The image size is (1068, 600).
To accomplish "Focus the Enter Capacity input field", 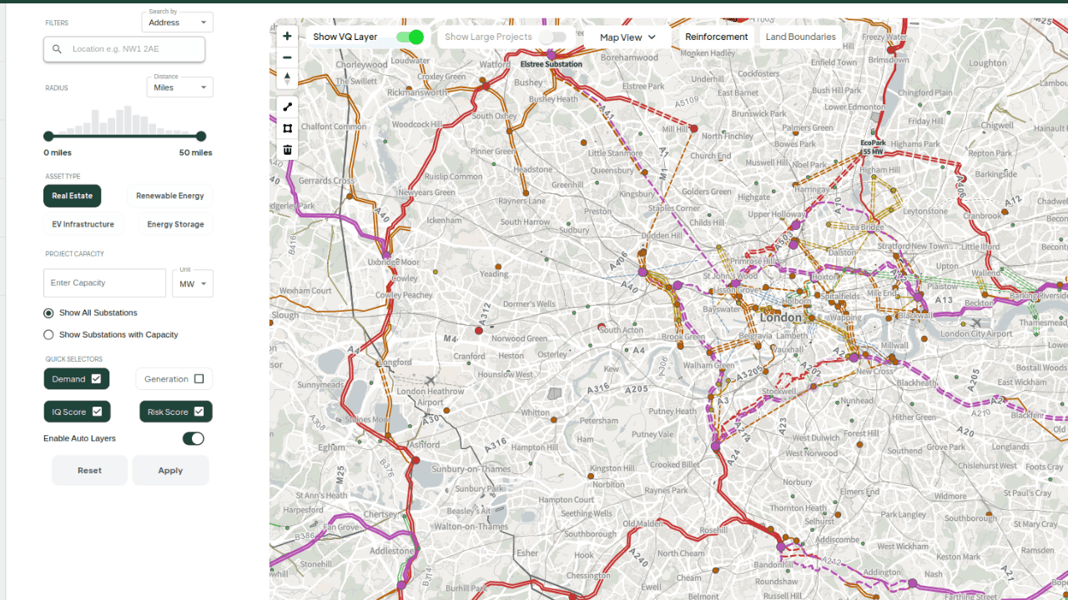I will pos(105,283).
